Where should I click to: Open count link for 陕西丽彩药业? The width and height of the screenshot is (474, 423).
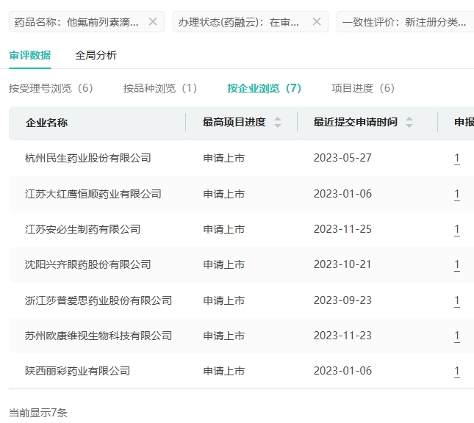457,371
